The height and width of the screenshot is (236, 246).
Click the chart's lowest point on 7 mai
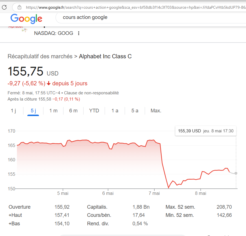coord(168,188)
